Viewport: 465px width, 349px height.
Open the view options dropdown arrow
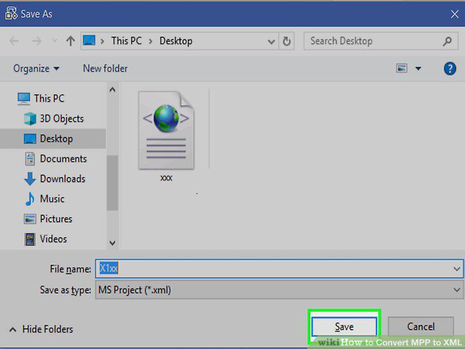(x=418, y=68)
